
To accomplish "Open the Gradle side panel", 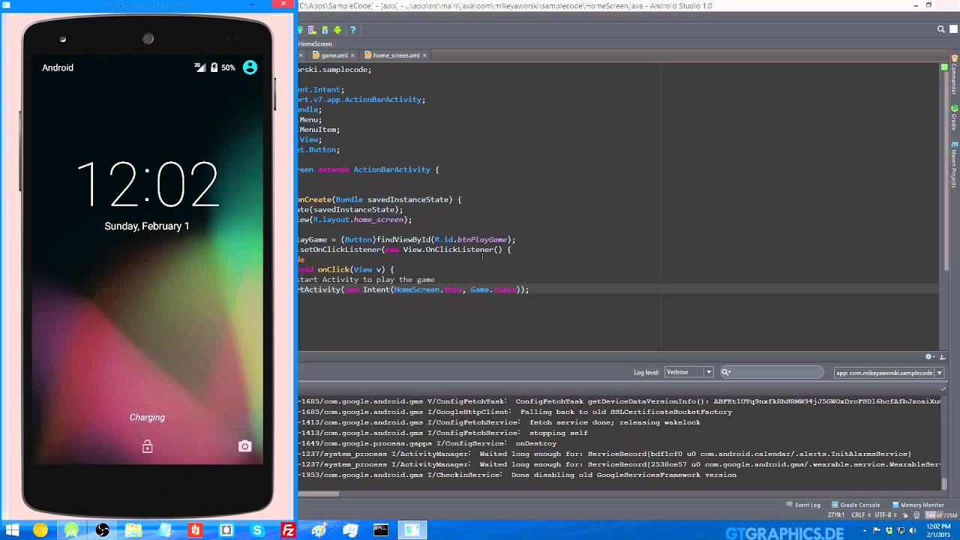I will tap(954, 118).
